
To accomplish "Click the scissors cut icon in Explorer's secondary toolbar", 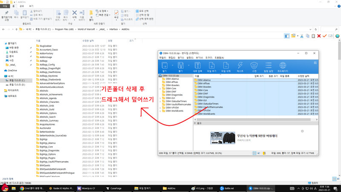I will [302, 36].
